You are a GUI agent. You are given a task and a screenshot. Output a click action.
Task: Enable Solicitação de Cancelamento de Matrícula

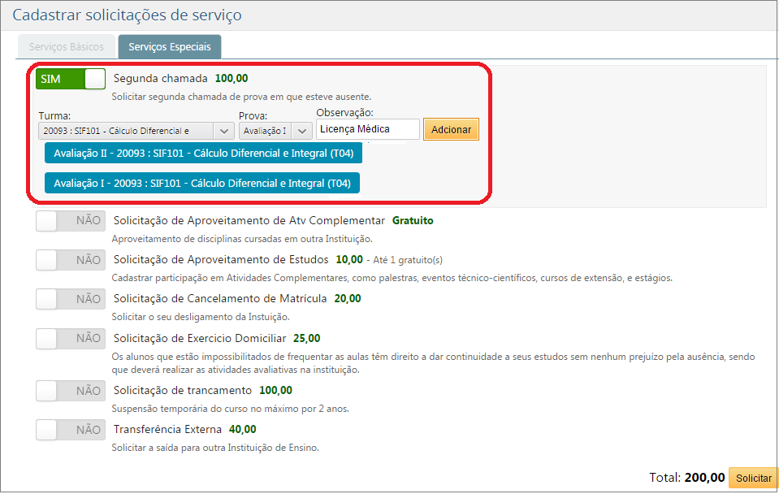(69, 298)
